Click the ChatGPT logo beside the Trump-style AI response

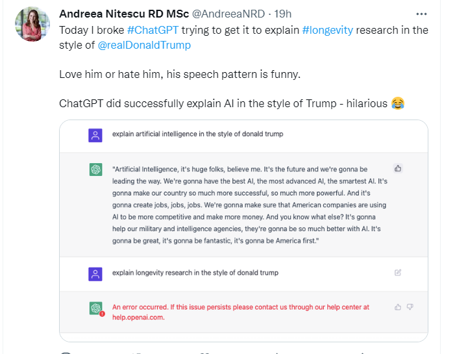(x=95, y=170)
